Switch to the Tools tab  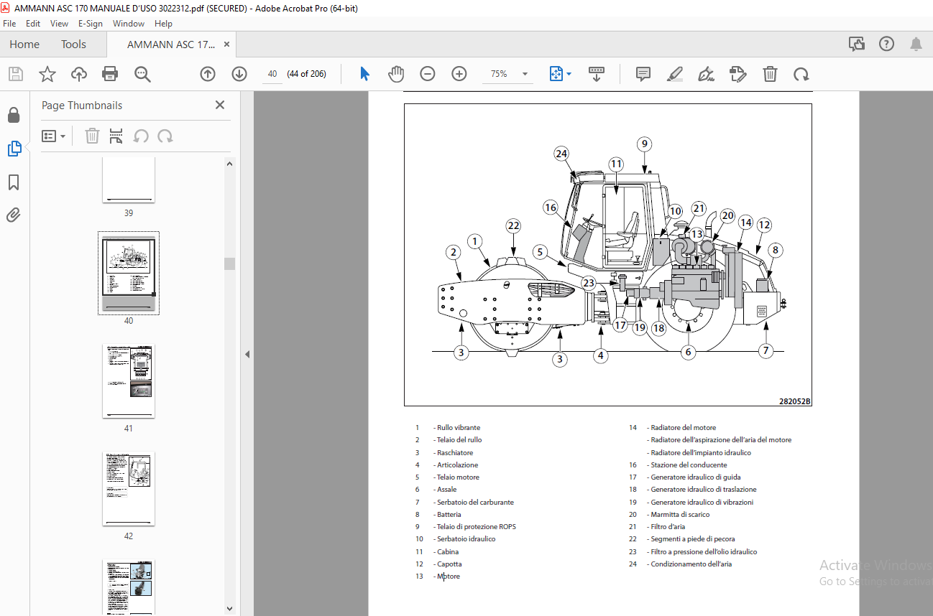point(73,45)
